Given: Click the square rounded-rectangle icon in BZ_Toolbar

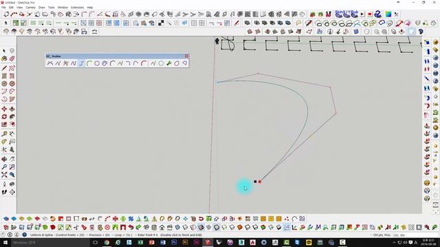Looking at the screenshot, I should [x=97, y=64].
